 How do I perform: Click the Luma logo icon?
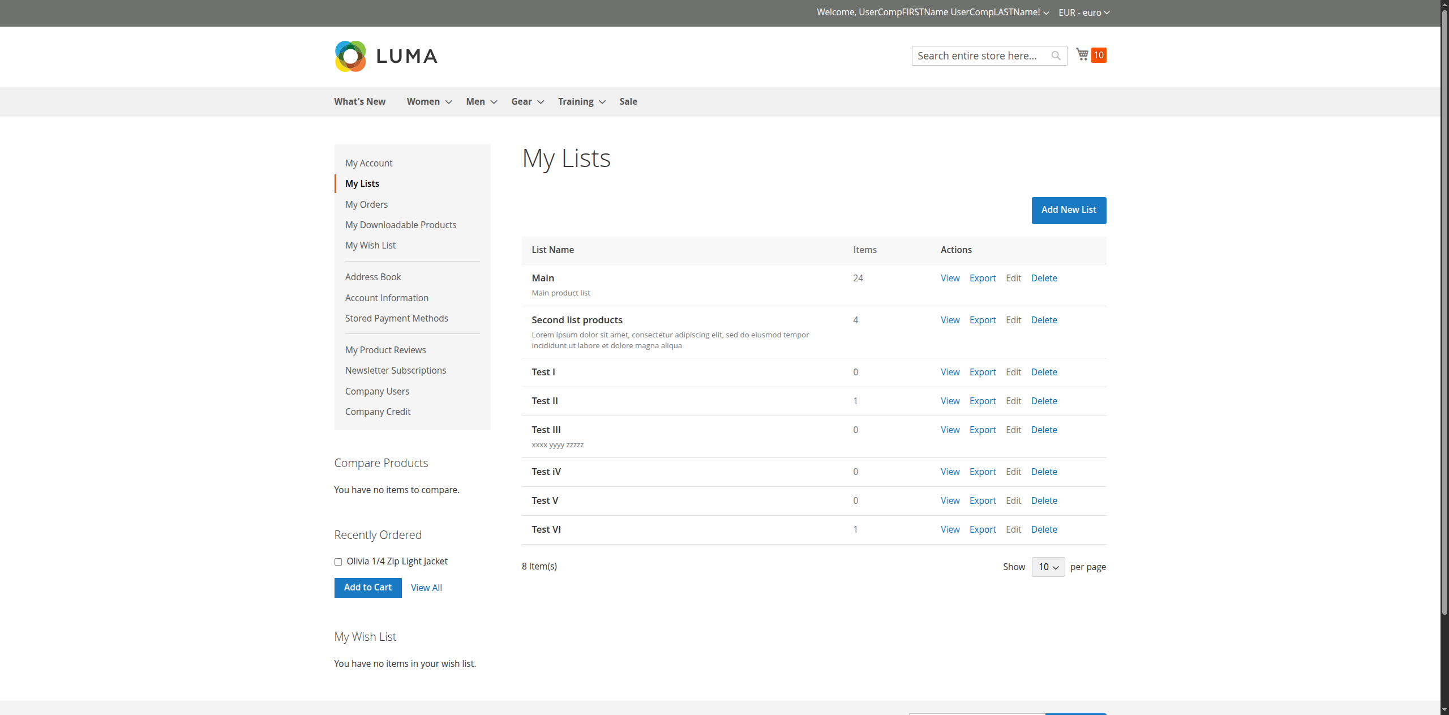(x=350, y=56)
